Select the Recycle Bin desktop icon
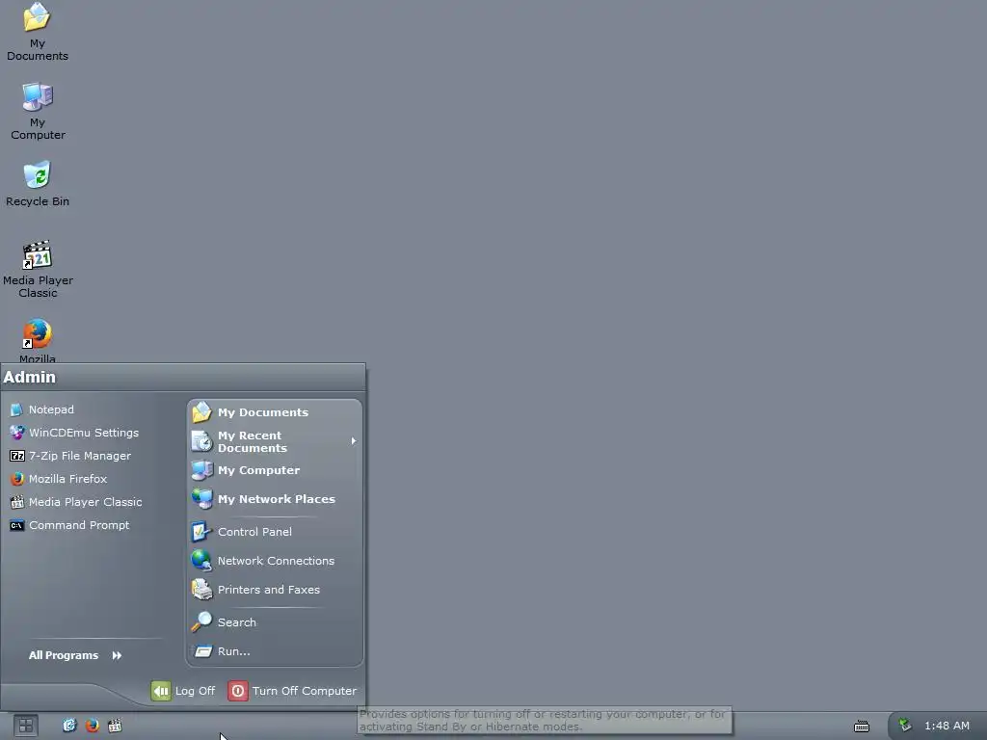Screen dimensions: 987x740 pos(38,184)
